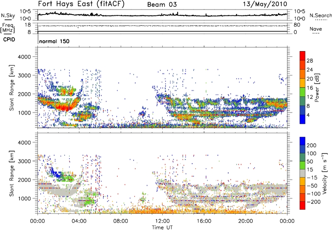332x230 pixels.
Task: Click the "100" velocity colorbar label
Action: 312,154
